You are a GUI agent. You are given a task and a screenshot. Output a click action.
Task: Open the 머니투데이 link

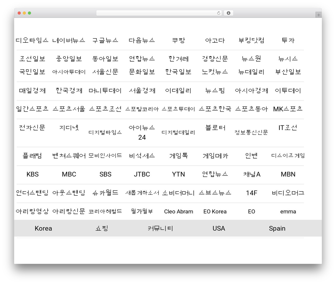[105, 91]
